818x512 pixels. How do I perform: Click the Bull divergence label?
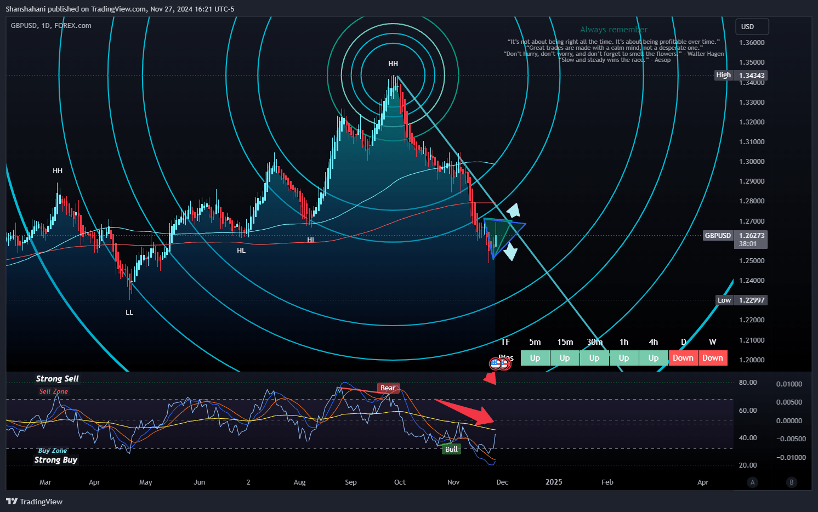[451, 449]
